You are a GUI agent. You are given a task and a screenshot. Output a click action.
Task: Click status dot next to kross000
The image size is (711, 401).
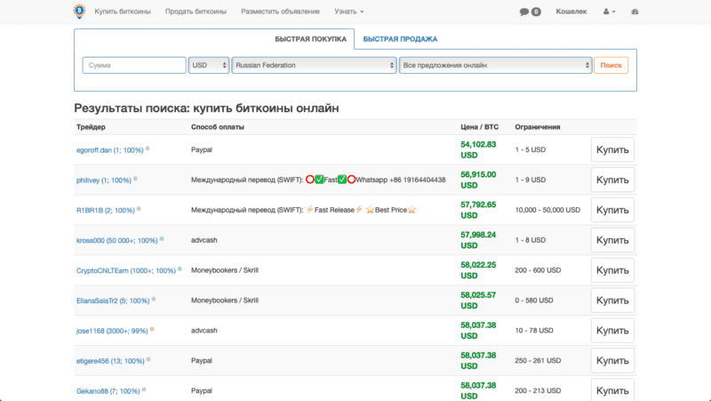click(x=162, y=238)
